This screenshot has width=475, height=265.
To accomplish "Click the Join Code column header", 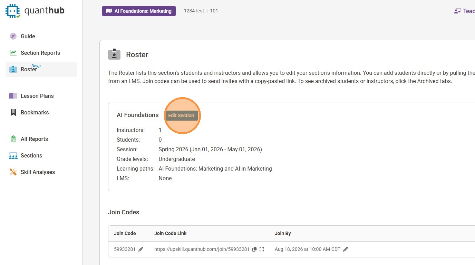I will coord(125,233).
